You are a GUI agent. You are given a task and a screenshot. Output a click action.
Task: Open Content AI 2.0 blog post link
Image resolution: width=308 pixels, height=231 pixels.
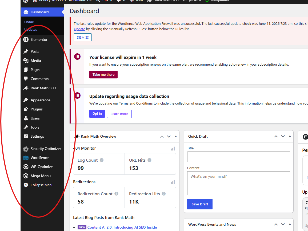(x=122, y=227)
